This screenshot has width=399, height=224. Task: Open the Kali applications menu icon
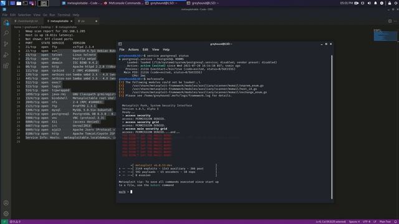pyautogui.click(x=3, y=3)
